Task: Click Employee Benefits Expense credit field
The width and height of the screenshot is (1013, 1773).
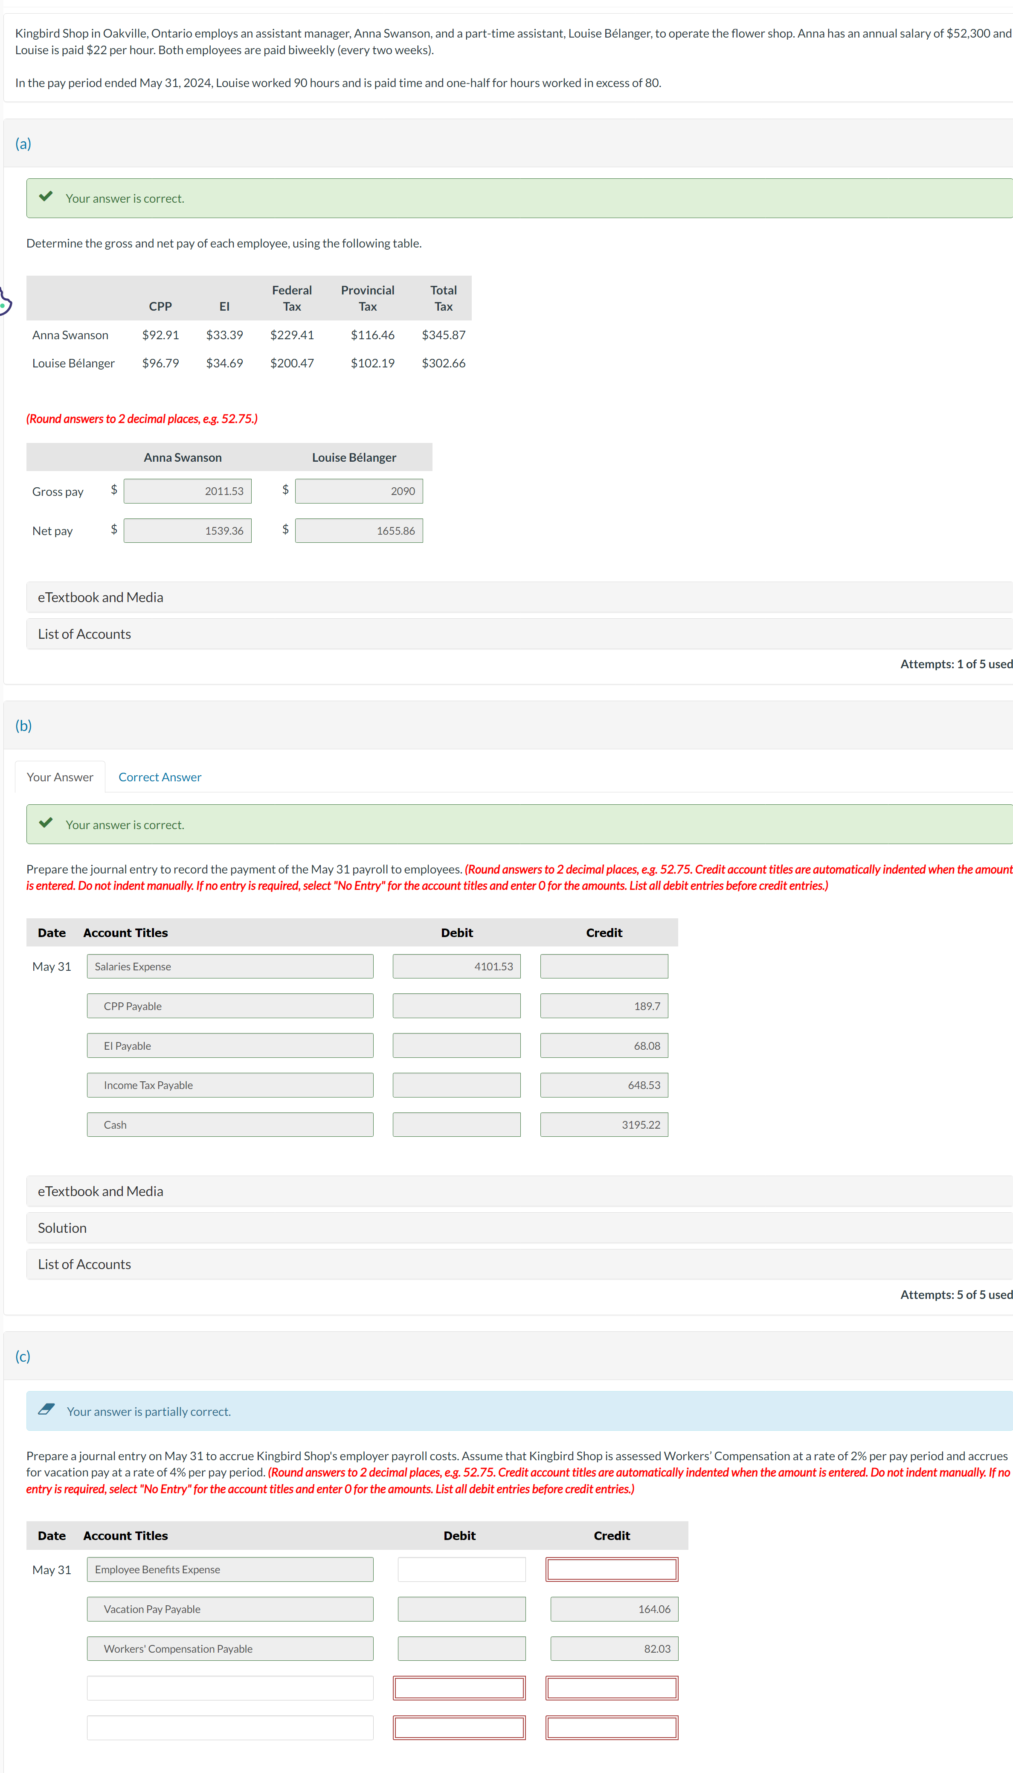Action: point(612,1570)
